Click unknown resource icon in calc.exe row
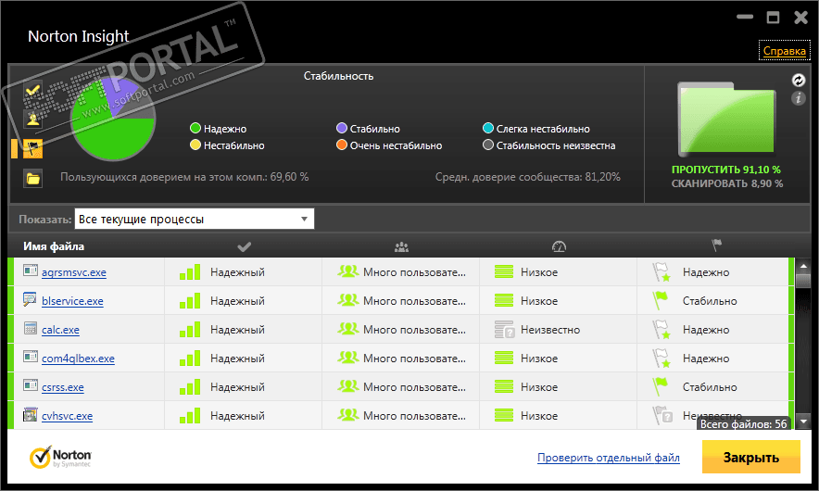The width and height of the screenshot is (819, 491). coord(505,330)
